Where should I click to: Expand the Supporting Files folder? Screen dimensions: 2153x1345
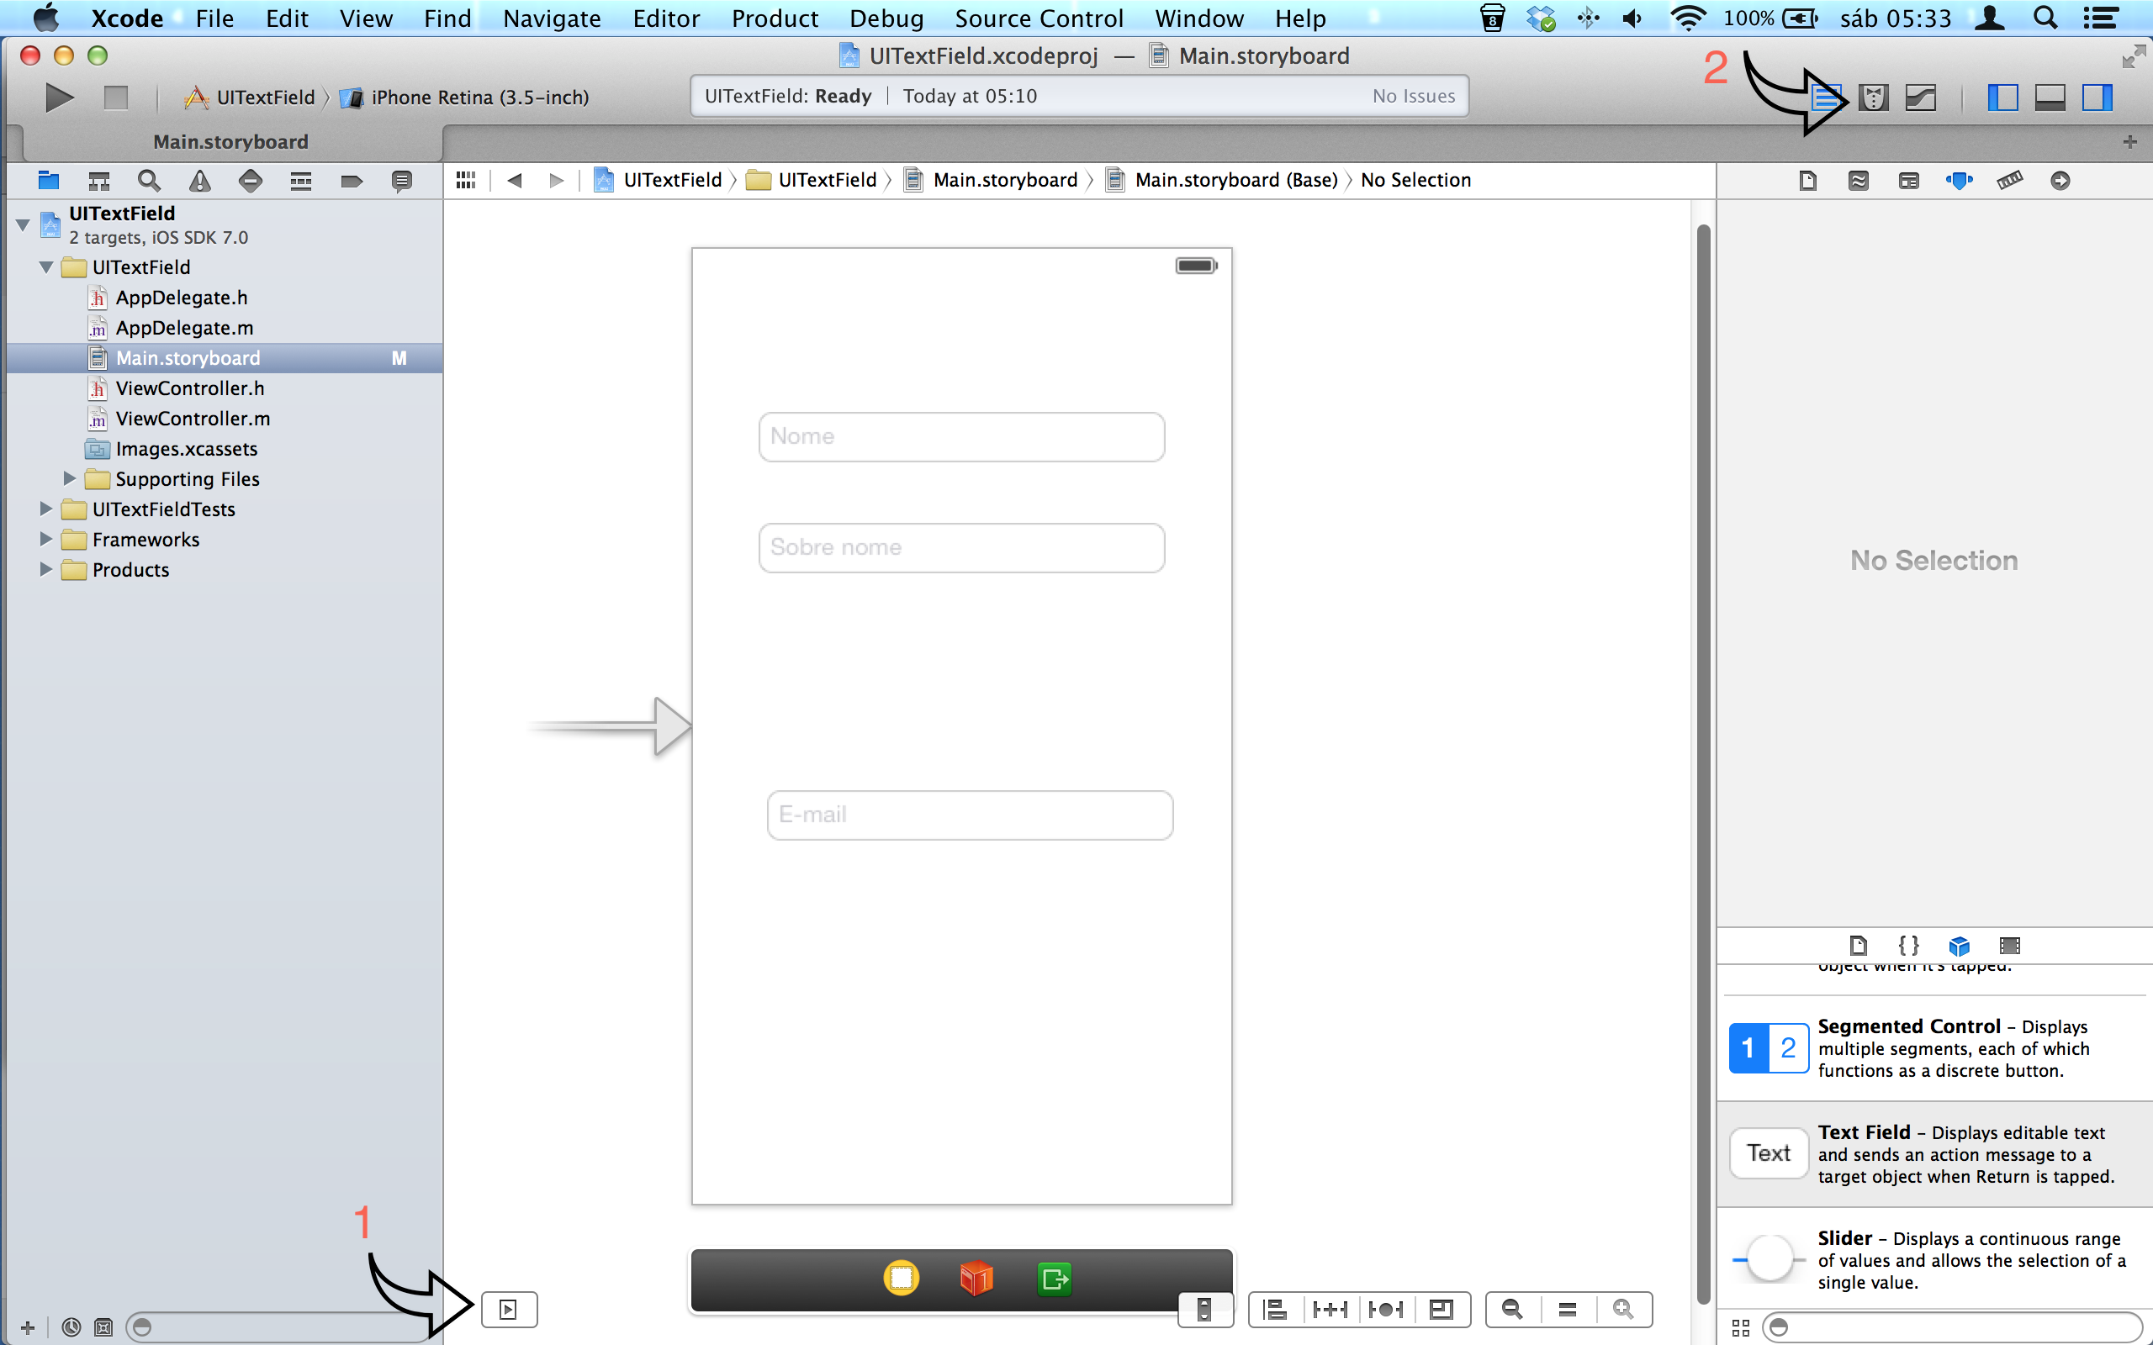click(70, 478)
